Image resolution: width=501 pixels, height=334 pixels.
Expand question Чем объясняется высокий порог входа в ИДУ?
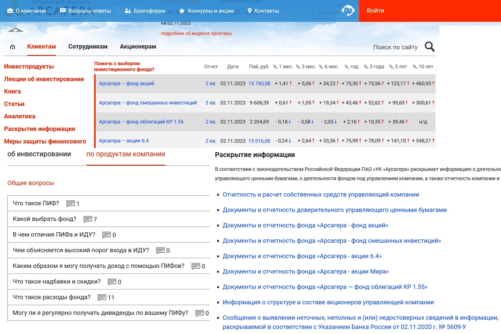(x=81, y=250)
